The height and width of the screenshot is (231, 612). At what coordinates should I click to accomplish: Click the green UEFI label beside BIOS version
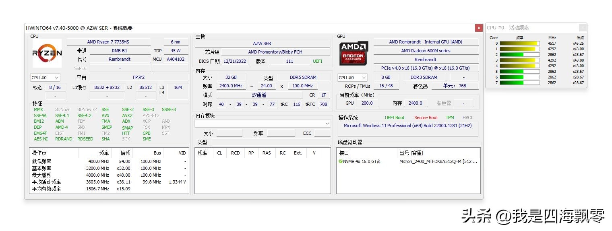[x=318, y=61]
